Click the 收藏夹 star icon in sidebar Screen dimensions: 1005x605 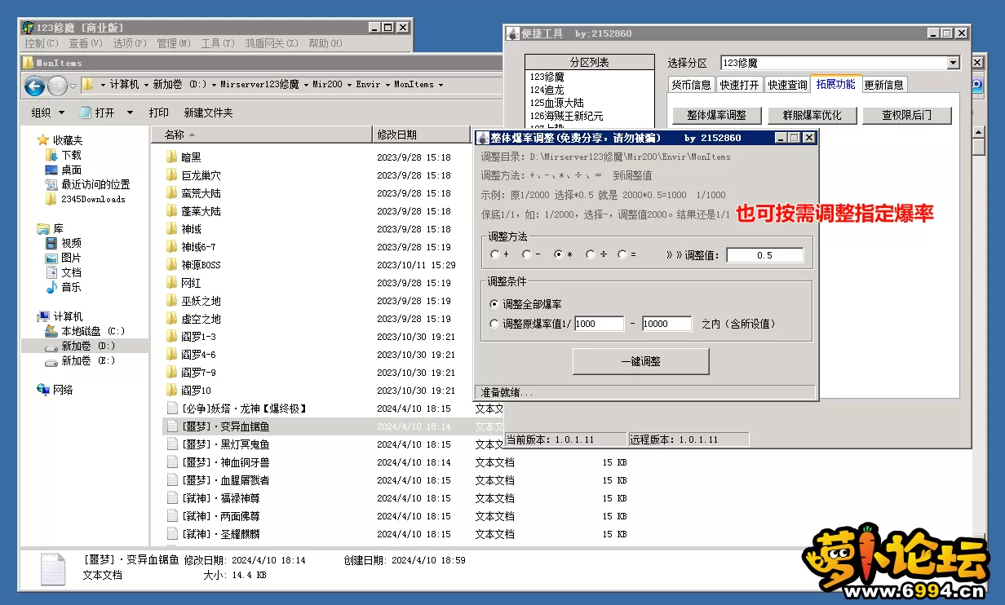43,140
